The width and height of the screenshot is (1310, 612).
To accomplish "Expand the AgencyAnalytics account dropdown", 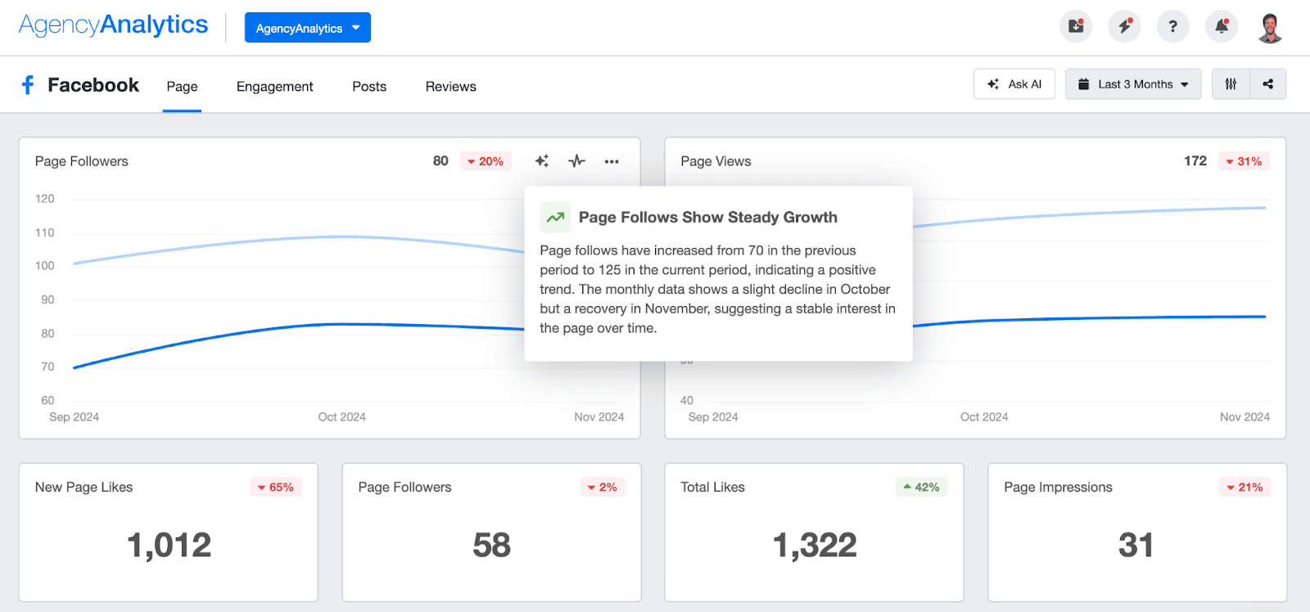I will pos(307,28).
